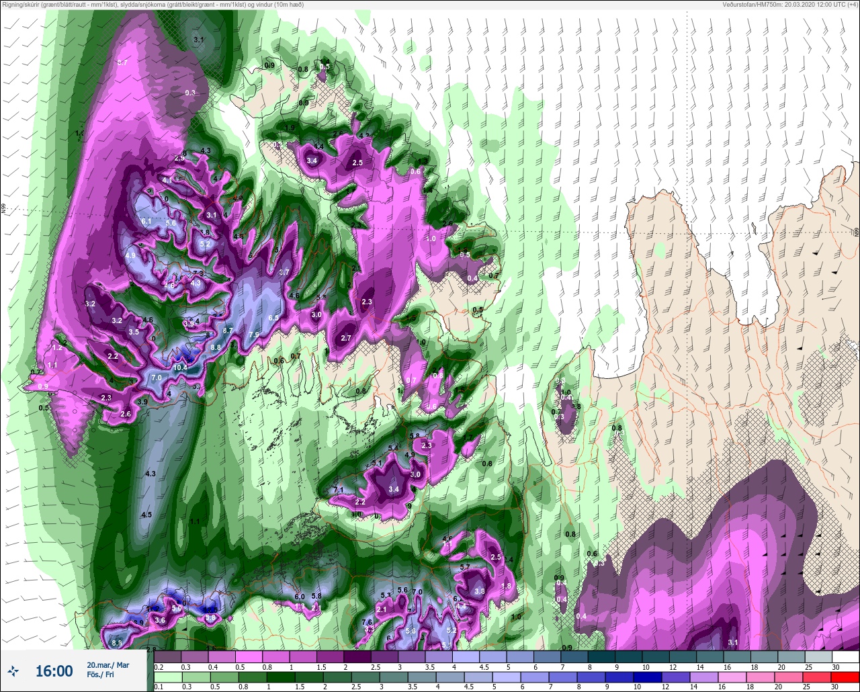The width and height of the screenshot is (860, 692).
Task: Click the 10.4 precipitation value on map
Action: [x=180, y=367]
